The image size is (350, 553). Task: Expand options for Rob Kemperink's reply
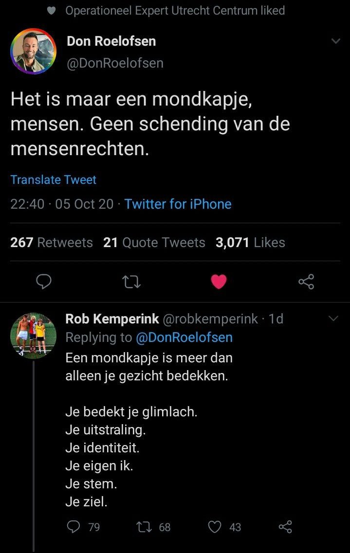333,319
